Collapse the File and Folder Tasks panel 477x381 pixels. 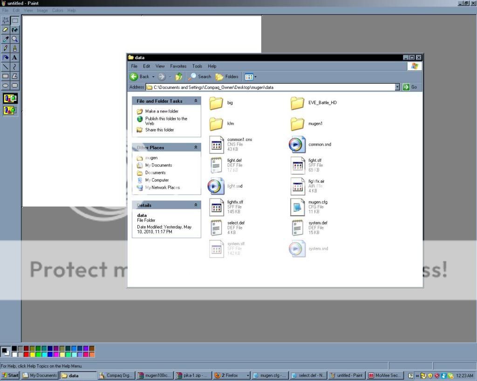tap(196, 101)
